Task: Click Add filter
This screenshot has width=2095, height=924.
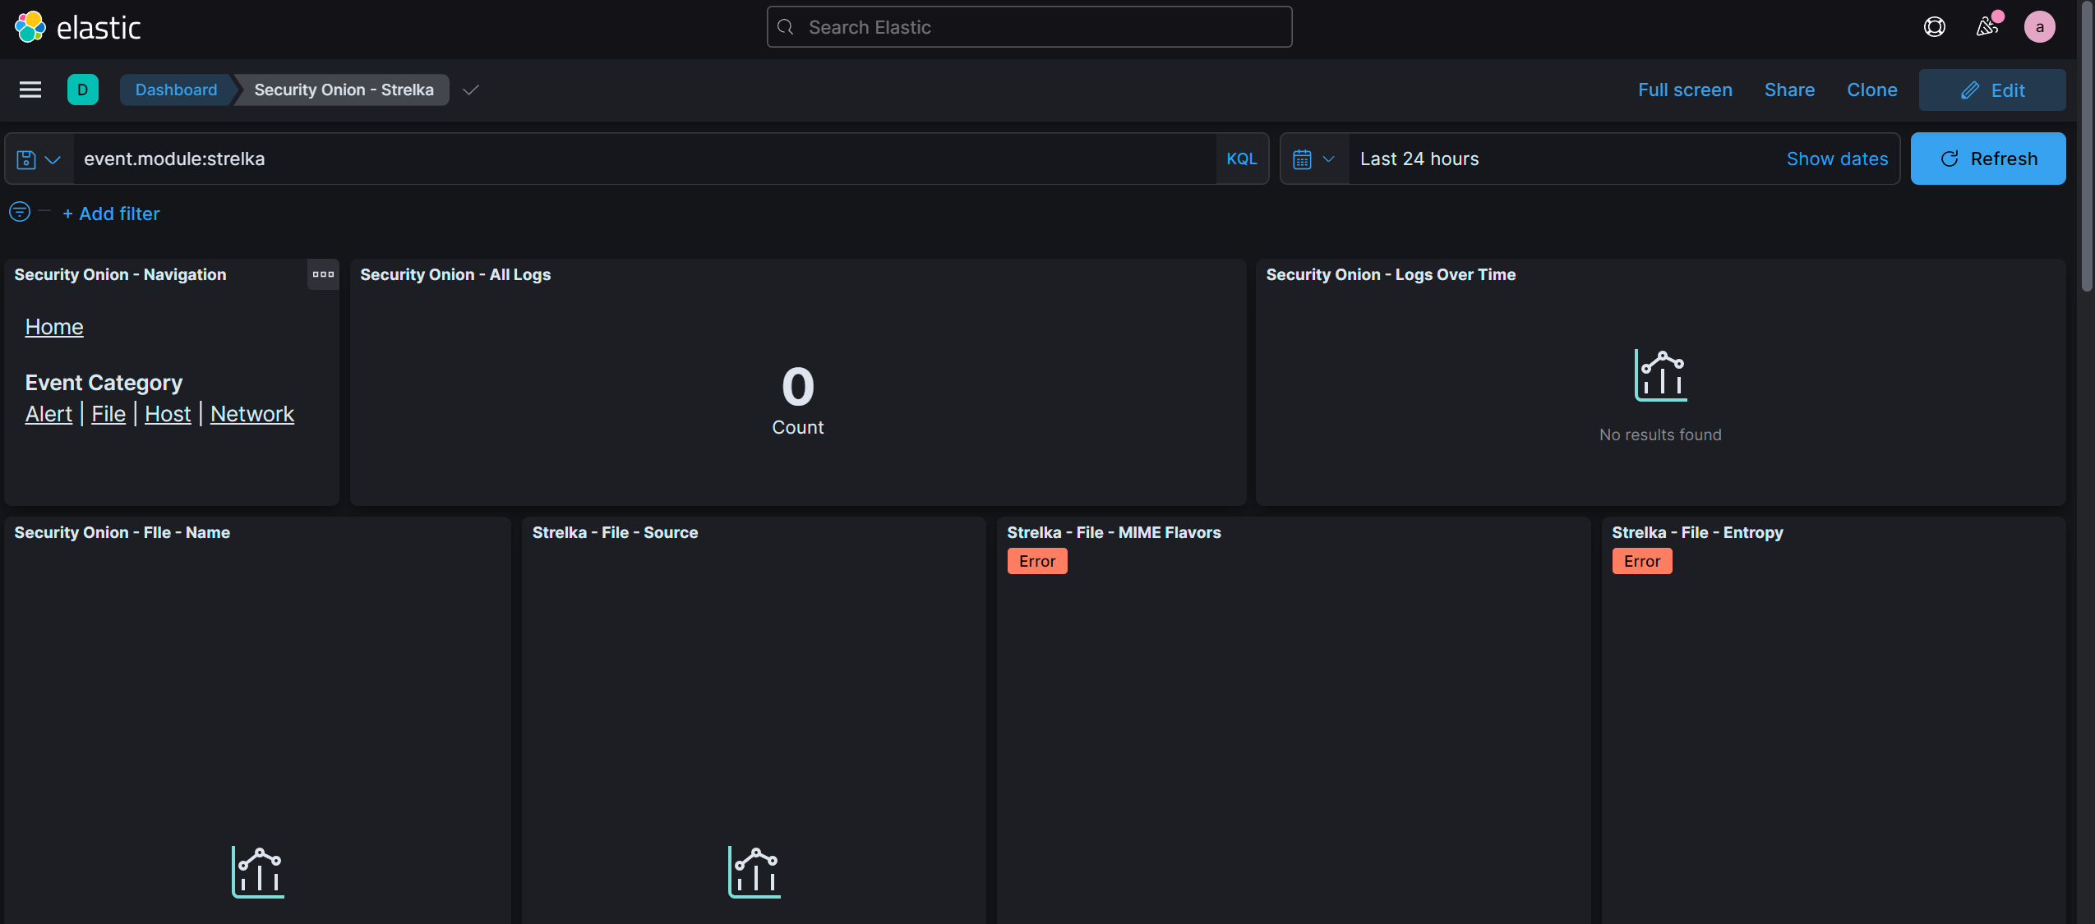Action: click(x=111, y=214)
